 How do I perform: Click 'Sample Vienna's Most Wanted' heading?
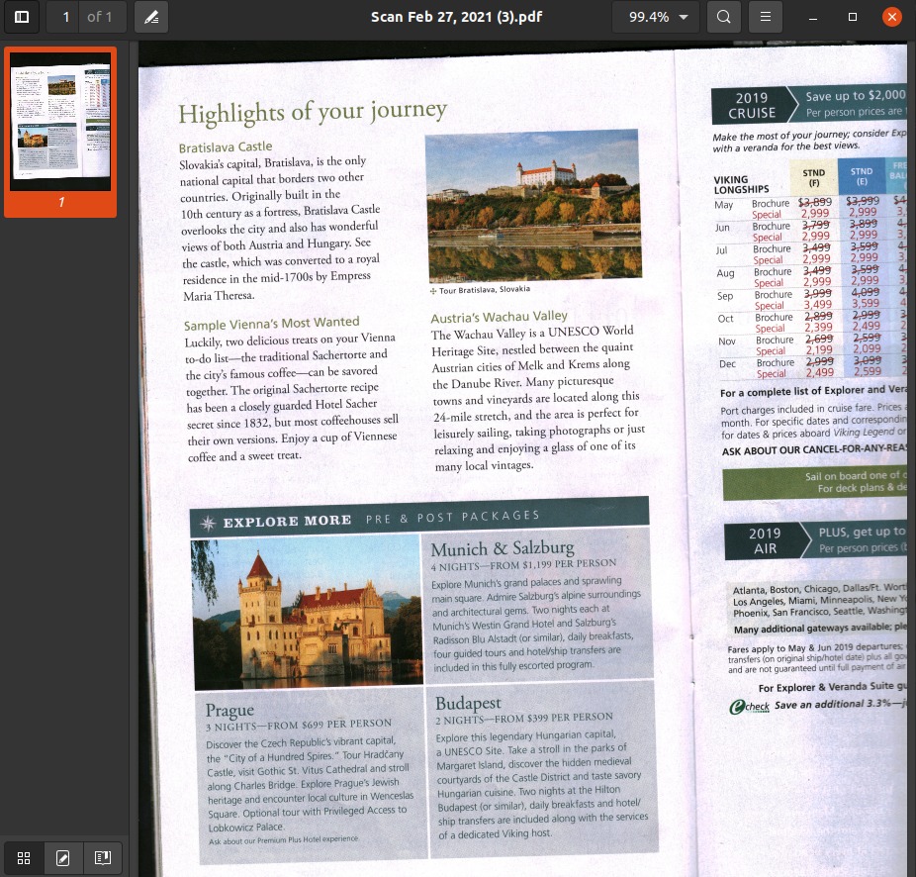click(272, 324)
